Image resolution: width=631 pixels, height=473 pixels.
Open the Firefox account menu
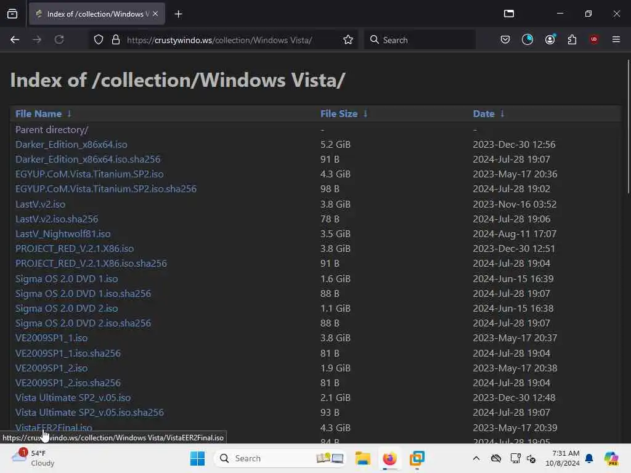point(550,40)
